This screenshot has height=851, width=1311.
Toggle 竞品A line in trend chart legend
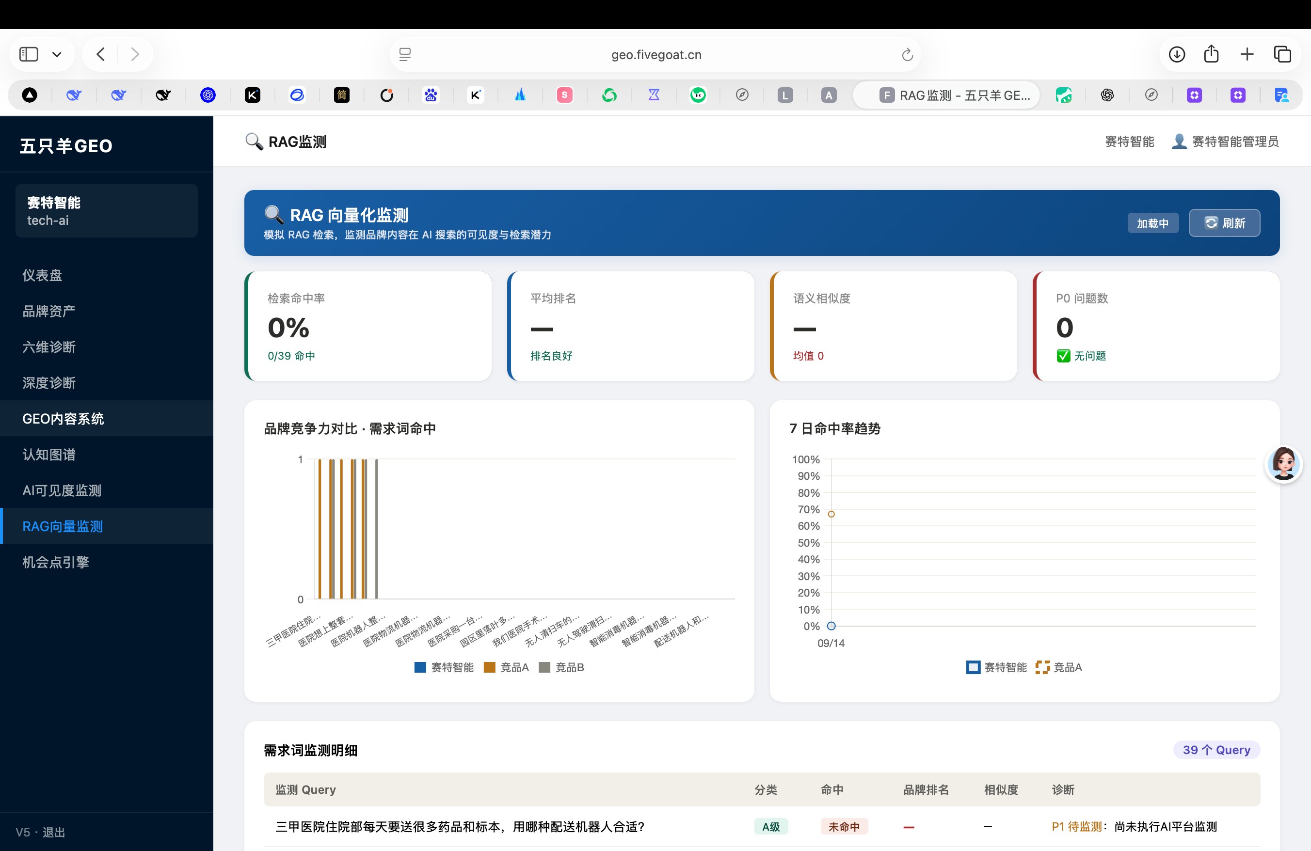coord(1059,667)
